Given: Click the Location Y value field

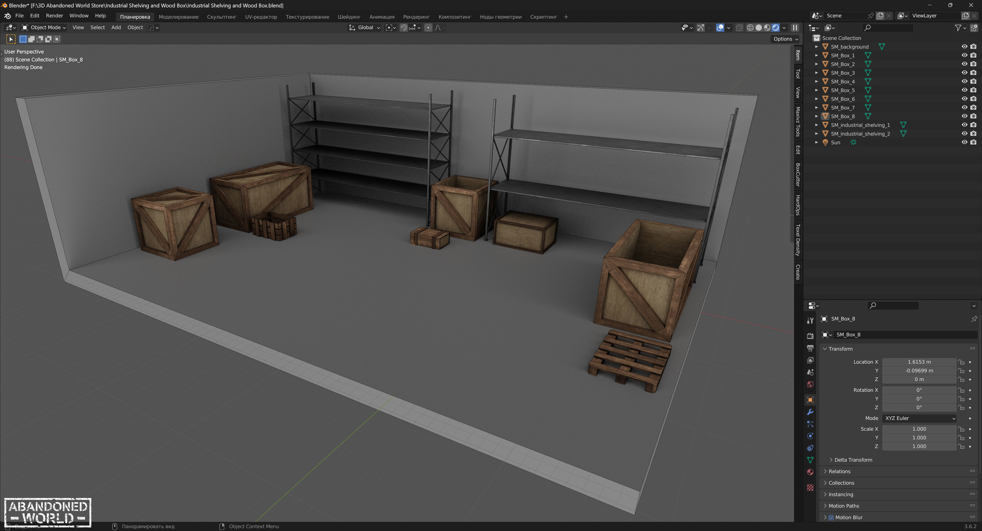Looking at the screenshot, I should pyautogui.click(x=919, y=371).
